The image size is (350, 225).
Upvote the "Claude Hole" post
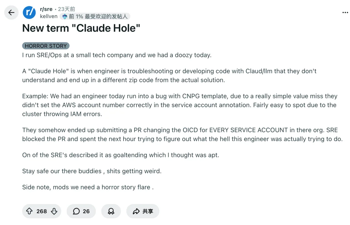tap(29, 211)
